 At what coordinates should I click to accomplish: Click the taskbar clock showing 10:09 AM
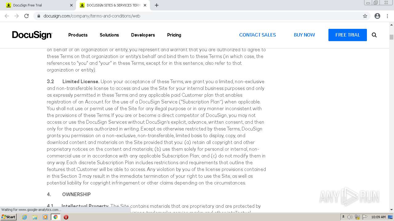pyautogui.click(x=378, y=217)
